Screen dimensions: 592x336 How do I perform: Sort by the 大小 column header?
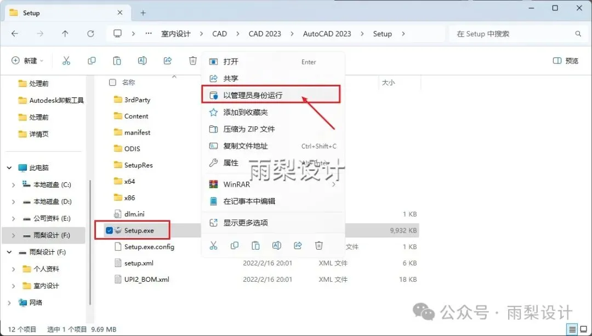pyautogui.click(x=388, y=82)
